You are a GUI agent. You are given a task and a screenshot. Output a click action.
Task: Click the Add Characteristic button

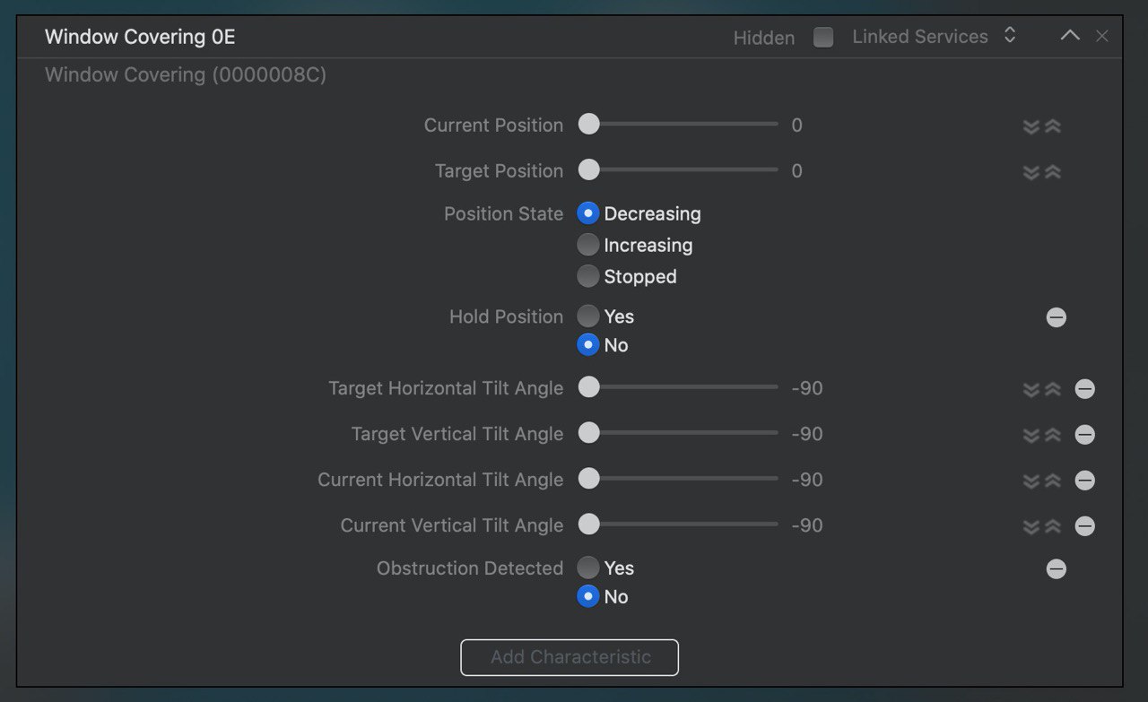click(570, 657)
